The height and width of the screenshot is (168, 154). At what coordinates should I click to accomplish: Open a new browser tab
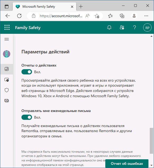(x=81, y=7)
